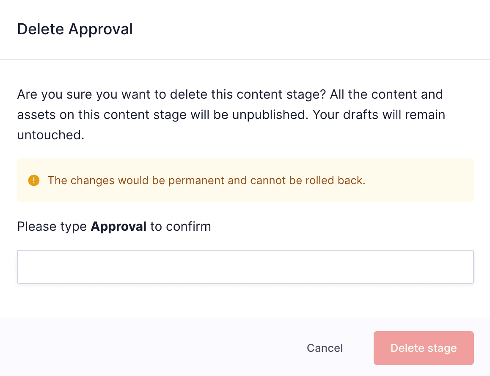Click the 'Please type' label text
Viewport: 490px width, 376px height.
coord(52,227)
